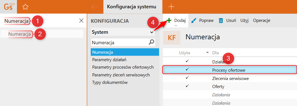
Task: Click the Użyj button
Action: (244, 20)
